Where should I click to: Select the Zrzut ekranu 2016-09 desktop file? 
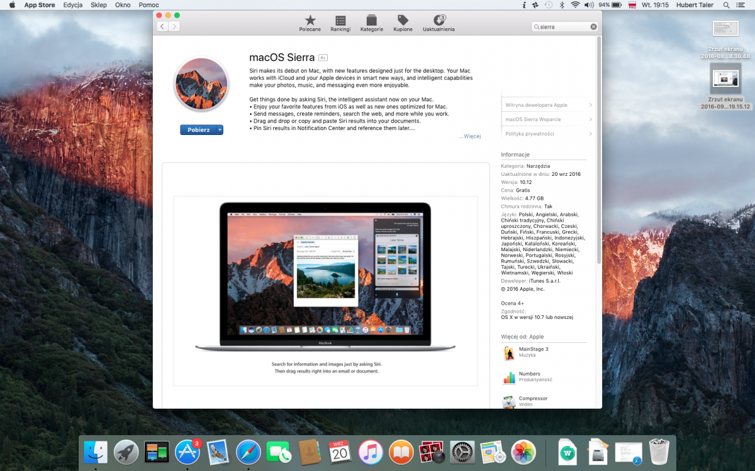(x=725, y=87)
